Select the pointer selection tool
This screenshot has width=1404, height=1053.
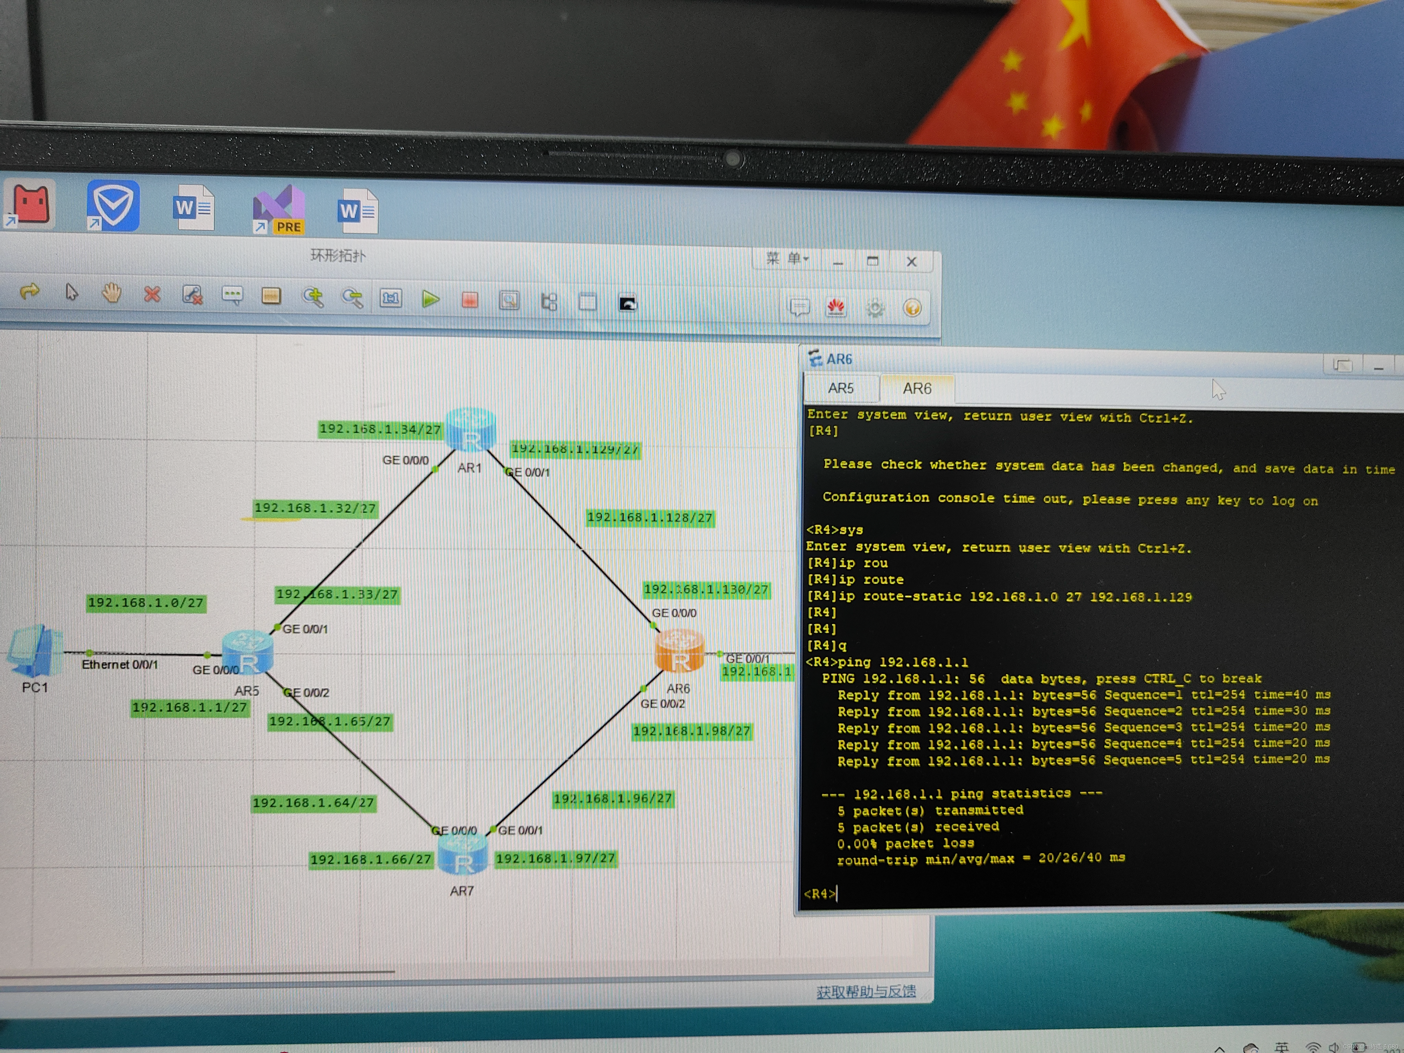click(71, 293)
